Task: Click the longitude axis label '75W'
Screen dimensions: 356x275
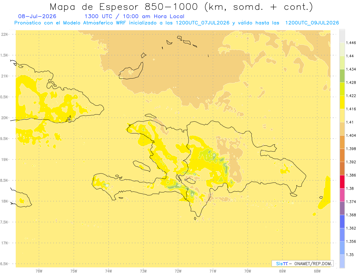Action: coord(74,271)
